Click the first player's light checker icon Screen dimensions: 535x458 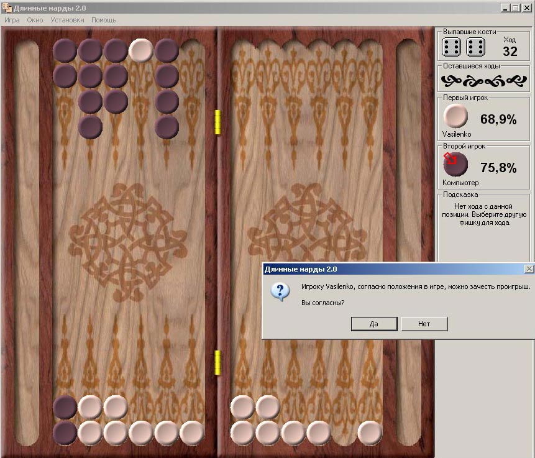click(x=455, y=116)
